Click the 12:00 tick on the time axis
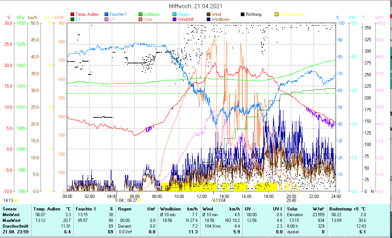Screen dimensions: 392x238 tap(201, 196)
